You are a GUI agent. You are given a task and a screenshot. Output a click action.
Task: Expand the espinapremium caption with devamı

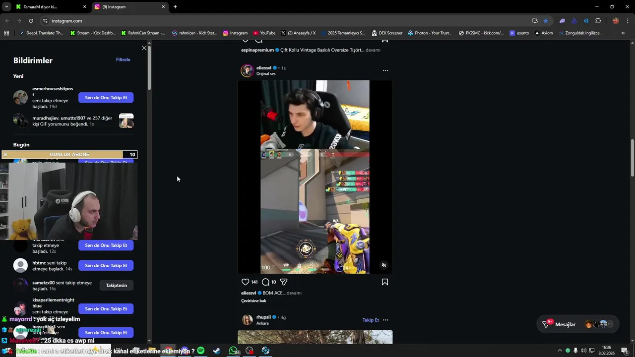tap(373, 50)
